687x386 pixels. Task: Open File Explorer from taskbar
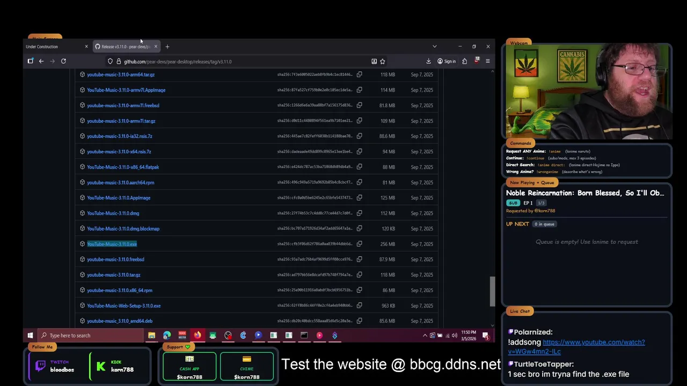click(x=151, y=336)
